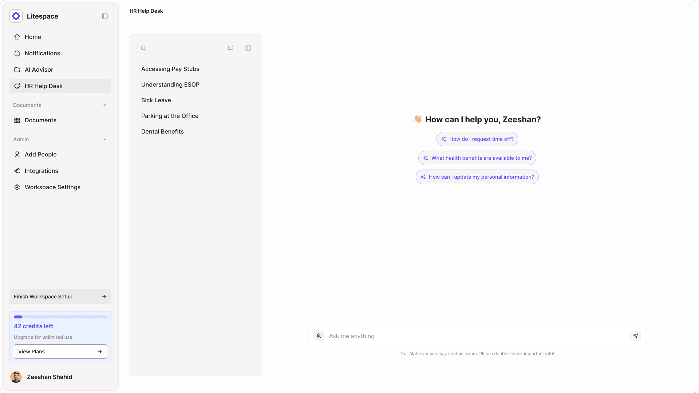Screen dimensions: 699x393
Task: Click the credits usage progress bar
Action: [60, 317]
